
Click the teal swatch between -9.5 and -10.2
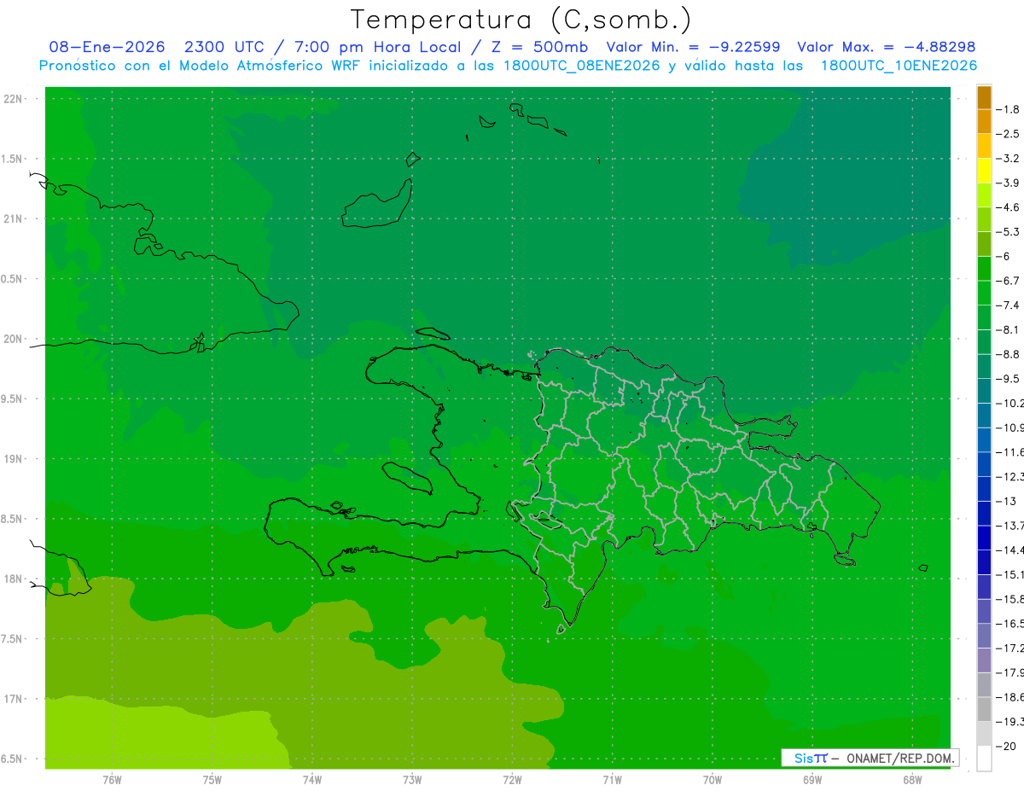click(984, 391)
